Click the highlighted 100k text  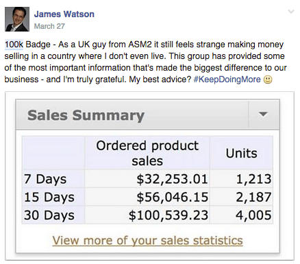tap(14, 45)
